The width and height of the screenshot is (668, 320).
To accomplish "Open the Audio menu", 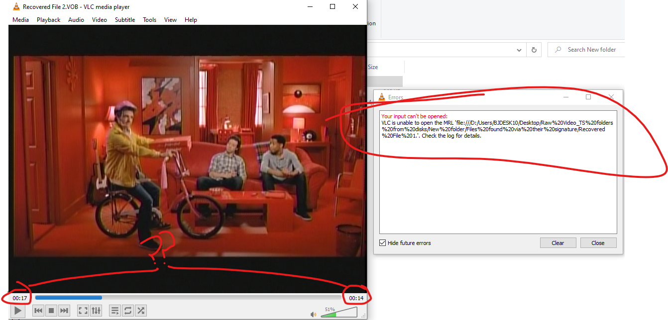I will [x=76, y=20].
